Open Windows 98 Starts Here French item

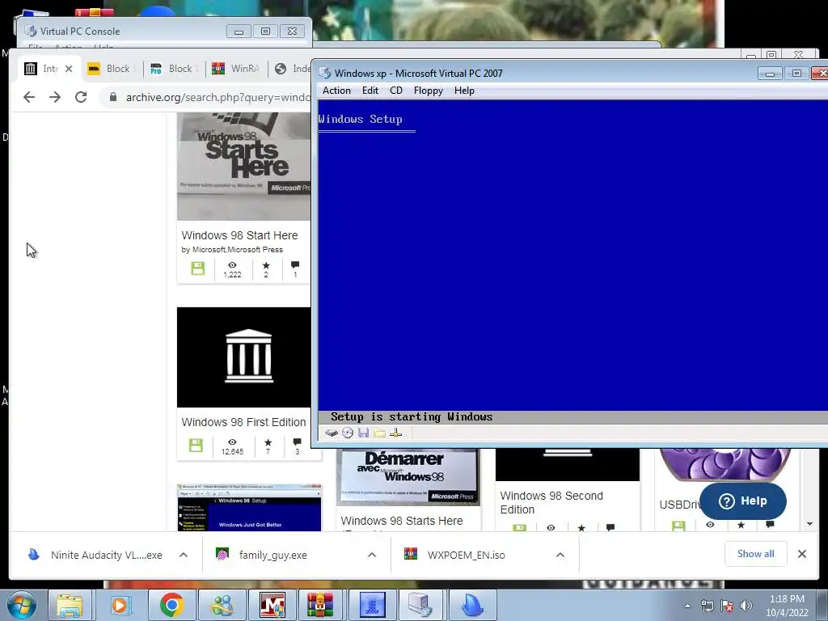pos(402,522)
